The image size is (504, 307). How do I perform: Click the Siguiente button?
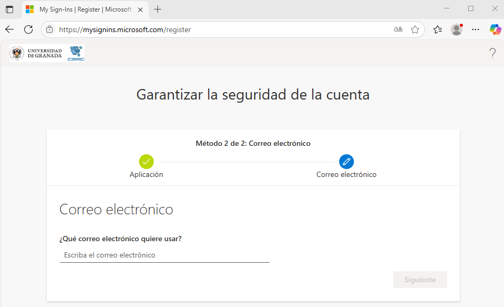tap(420, 280)
